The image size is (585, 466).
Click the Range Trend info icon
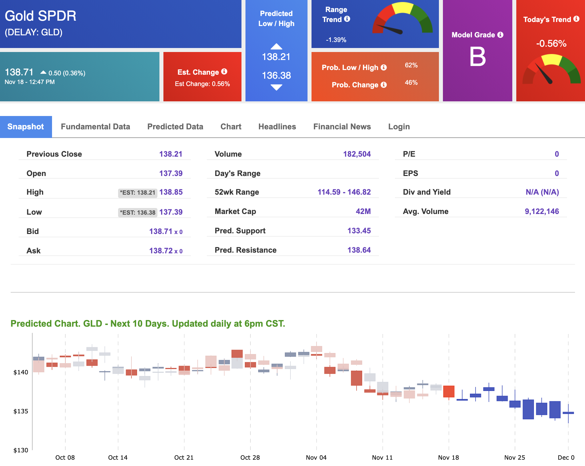click(347, 19)
